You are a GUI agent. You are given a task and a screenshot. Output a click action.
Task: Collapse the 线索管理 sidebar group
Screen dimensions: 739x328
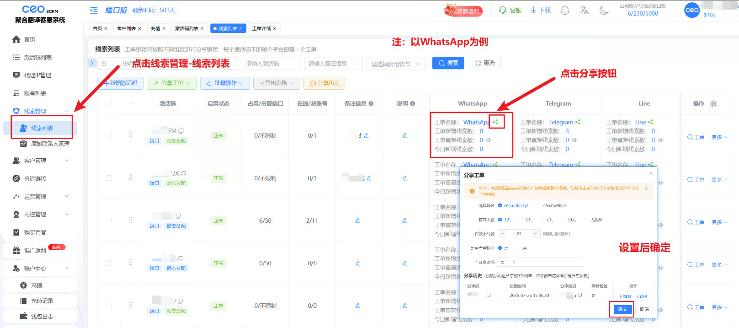click(67, 111)
